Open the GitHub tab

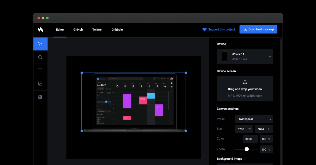(78, 30)
